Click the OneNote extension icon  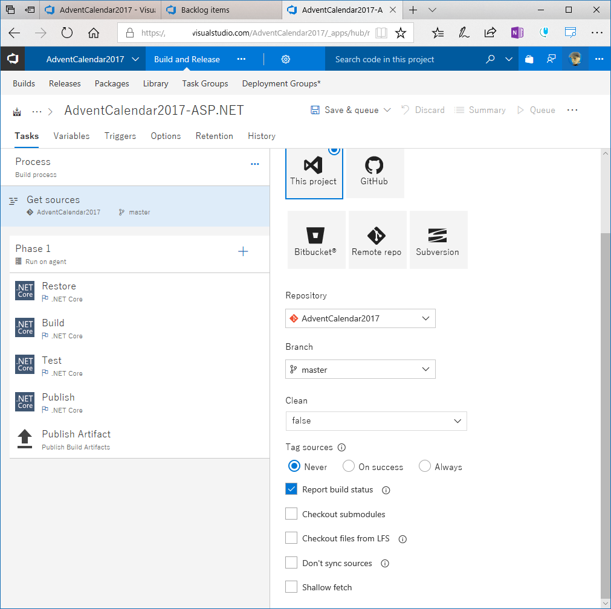tap(517, 33)
